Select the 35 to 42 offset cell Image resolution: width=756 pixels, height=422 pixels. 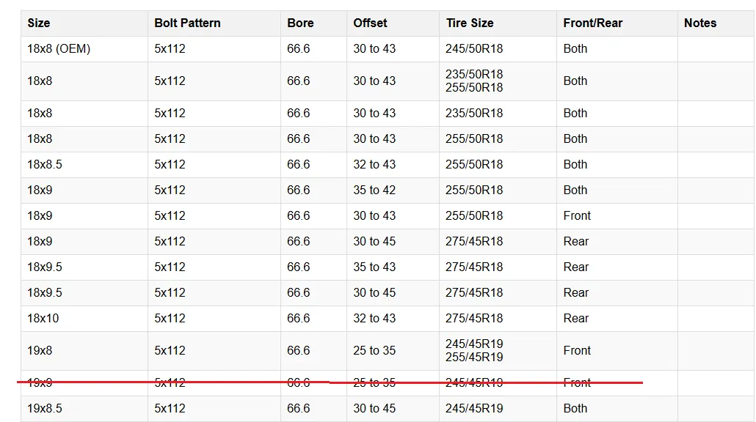[374, 190]
